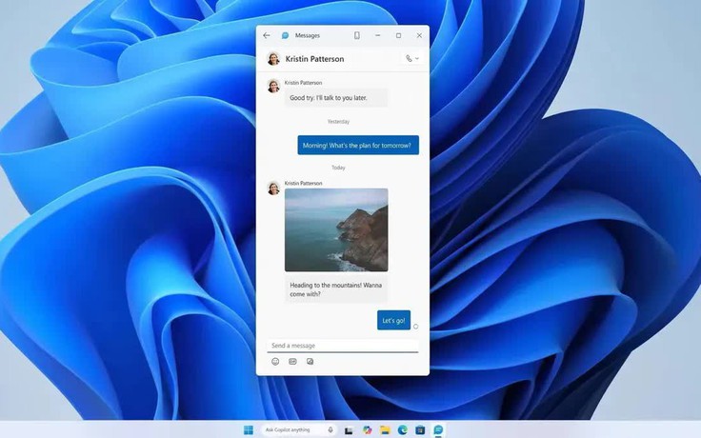Viewport: 701px width, 438px height.
Task: Click the "Today" date separator
Action: point(338,168)
